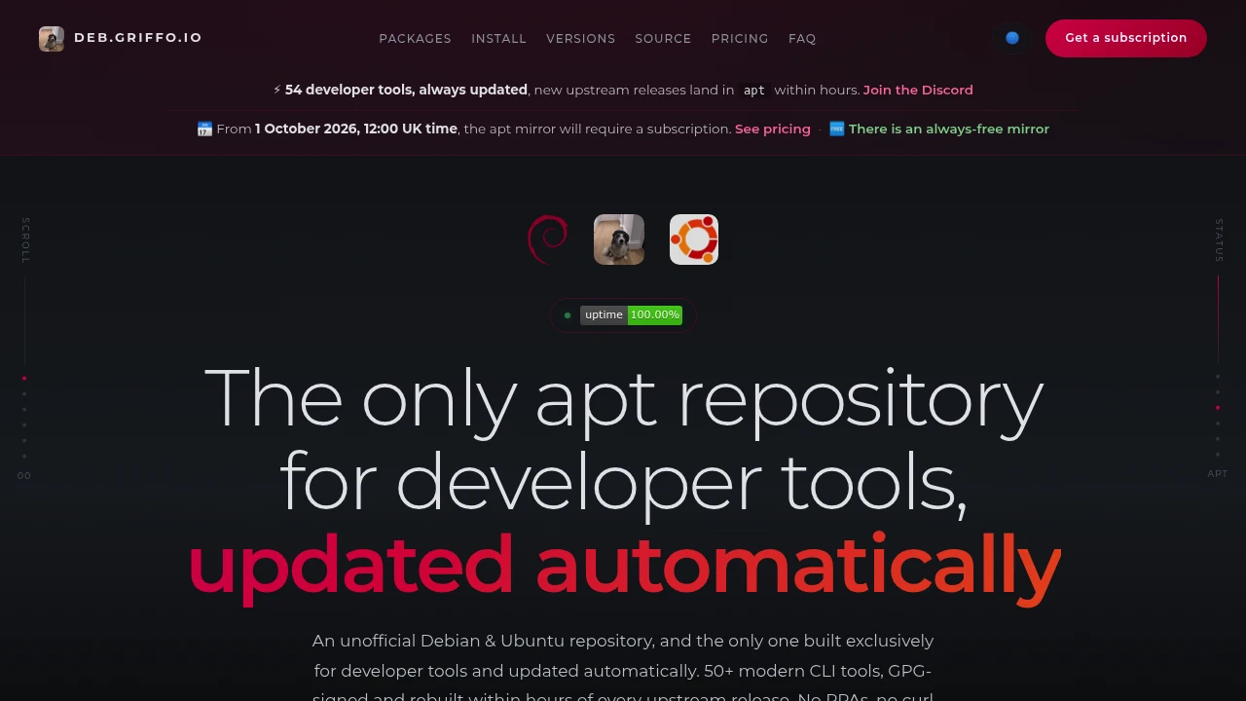This screenshot has width=1246, height=701.
Task: Go to the Pricing nav item
Action: 740,39
